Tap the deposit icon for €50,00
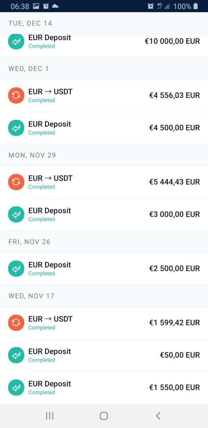 pyautogui.click(x=16, y=355)
